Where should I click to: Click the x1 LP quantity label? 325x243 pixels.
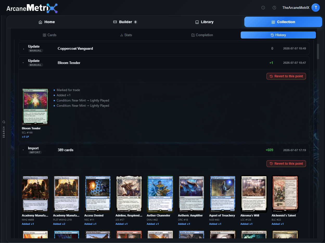[x=25, y=137]
